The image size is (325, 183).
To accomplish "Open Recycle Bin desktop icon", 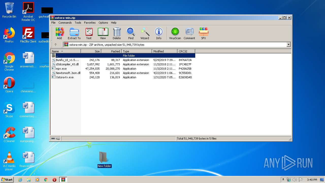I will (9, 10).
